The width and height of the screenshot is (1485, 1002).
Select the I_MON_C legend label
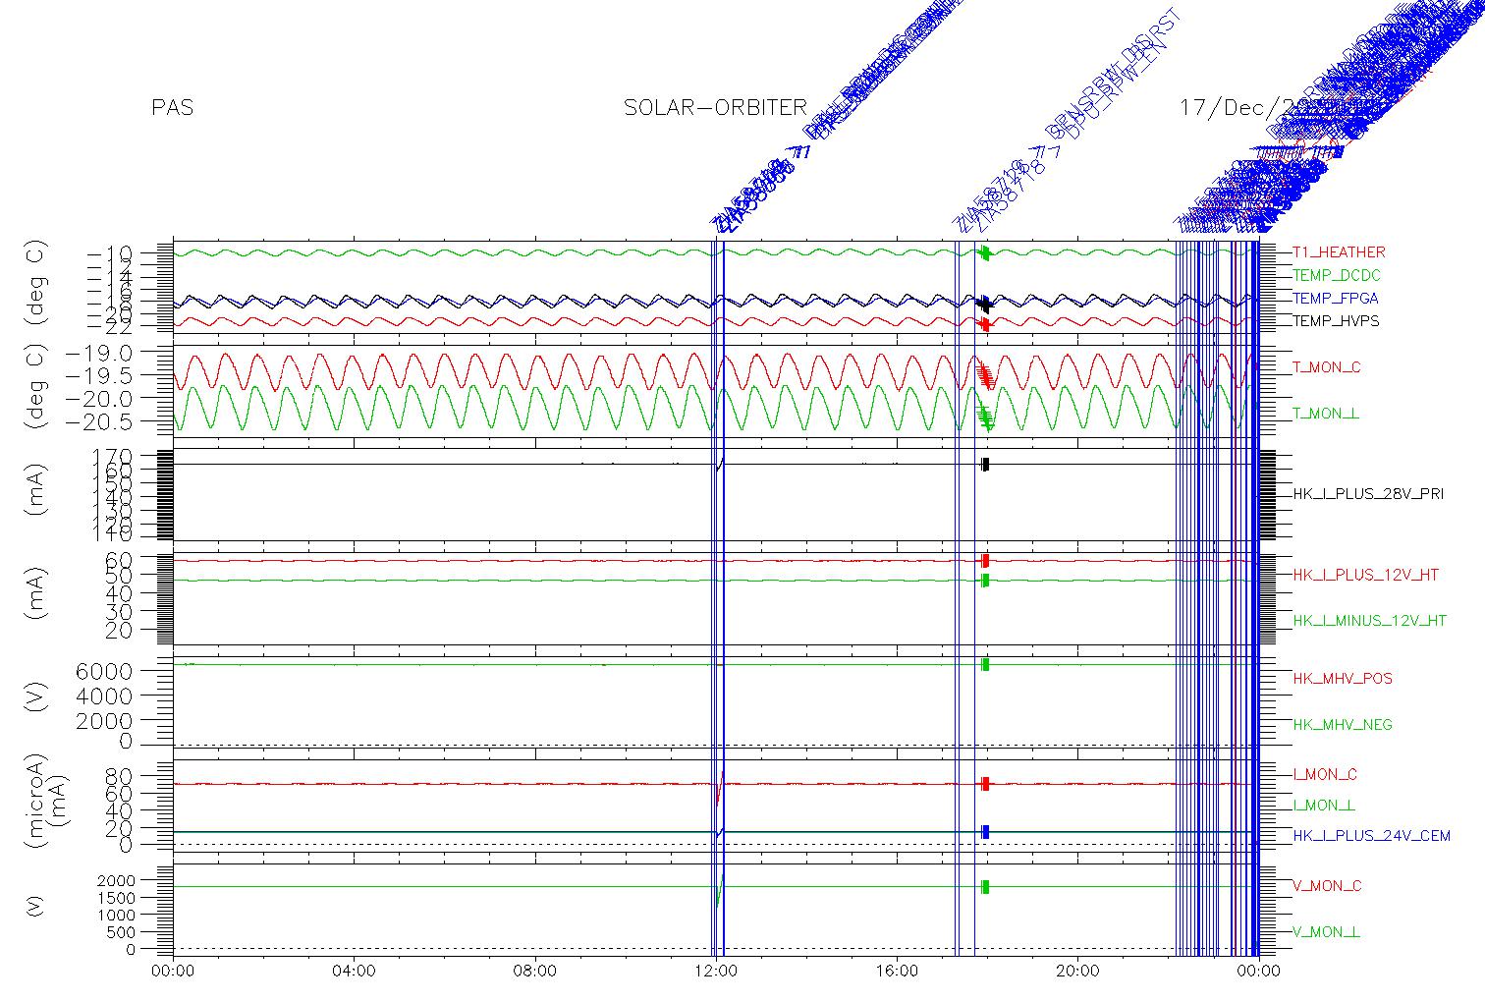pyautogui.click(x=1325, y=775)
